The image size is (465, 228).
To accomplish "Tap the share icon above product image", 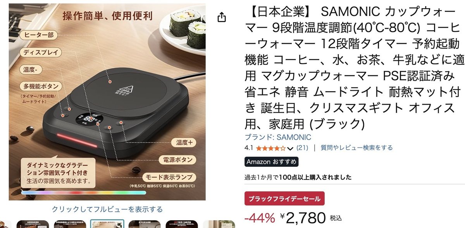I will tap(222, 17).
